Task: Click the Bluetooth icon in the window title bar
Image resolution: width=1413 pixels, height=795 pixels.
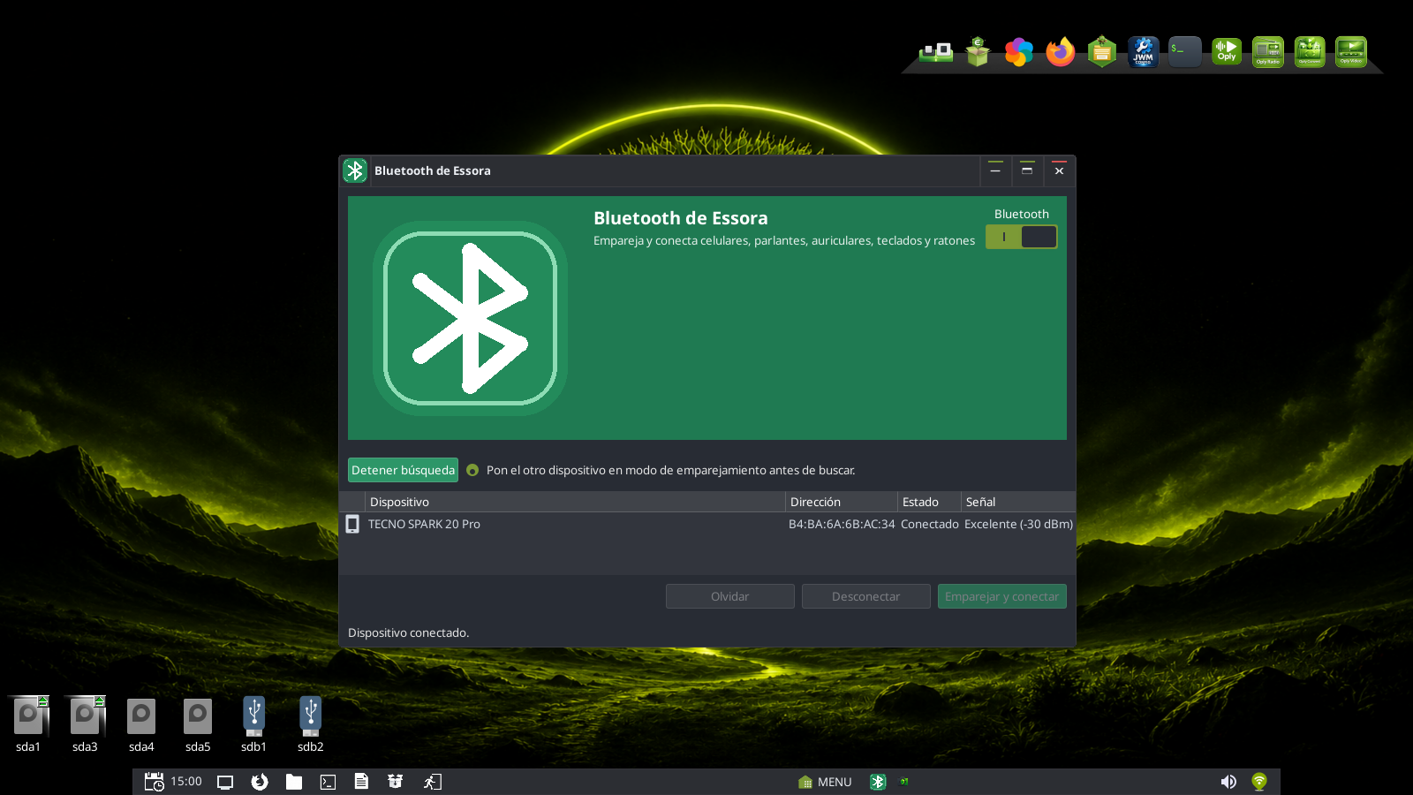Action: pos(355,170)
